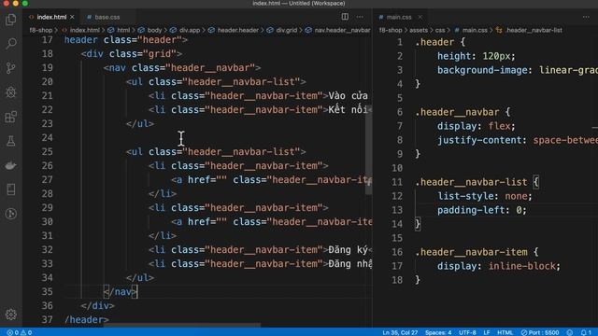Viewport: 598px width, 336px height.
Task: Open the Search view in activity bar
Action: [11, 44]
